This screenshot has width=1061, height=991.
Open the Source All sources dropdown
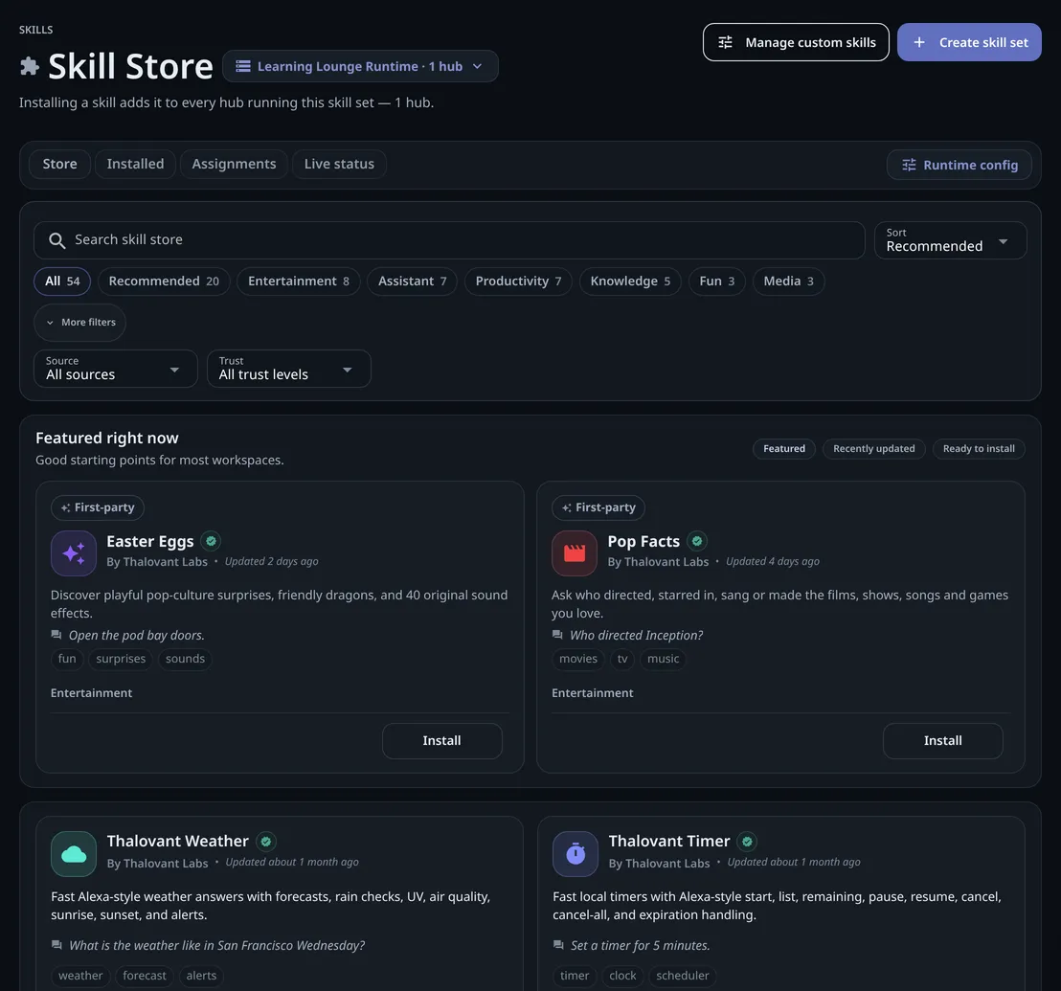point(116,369)
